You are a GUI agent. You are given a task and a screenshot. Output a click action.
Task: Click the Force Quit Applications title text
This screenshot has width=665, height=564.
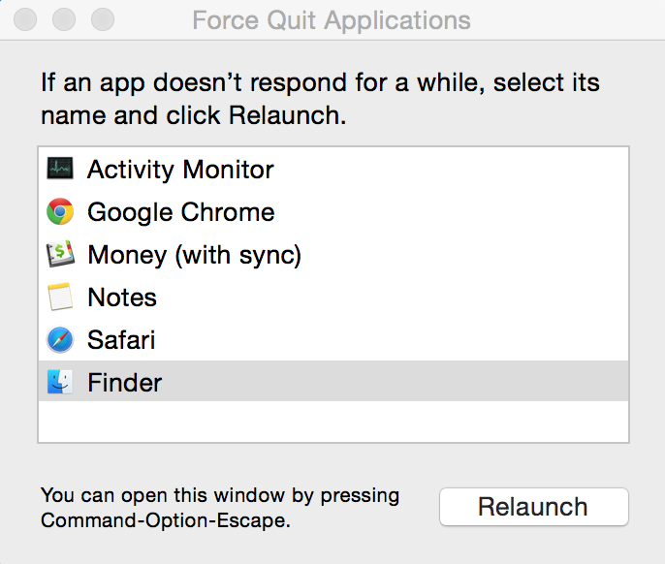(x=332, y=20)
